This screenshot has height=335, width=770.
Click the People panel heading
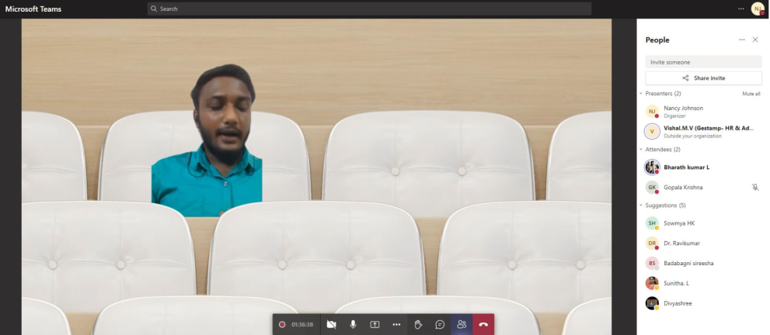pos(657,40)
